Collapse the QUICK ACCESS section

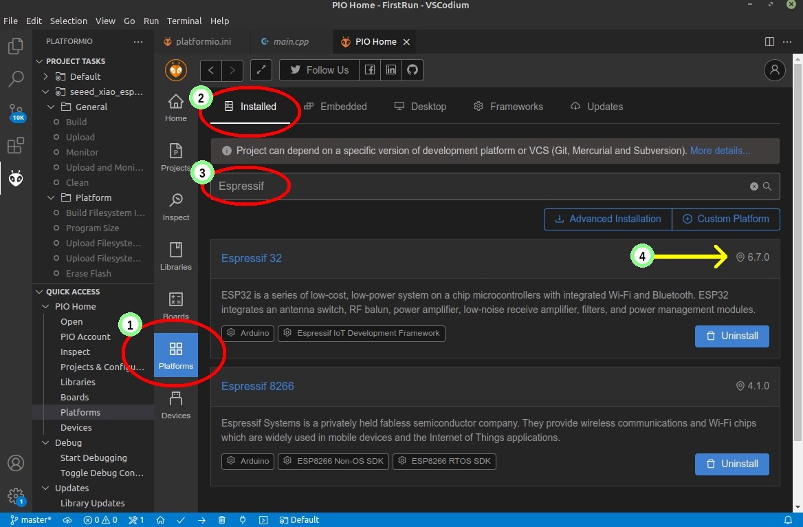tap(39, 291)
